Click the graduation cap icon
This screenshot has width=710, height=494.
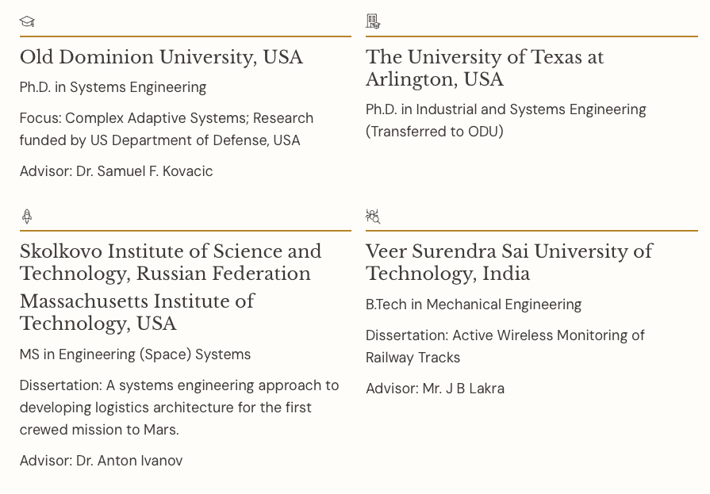[27, 21]
